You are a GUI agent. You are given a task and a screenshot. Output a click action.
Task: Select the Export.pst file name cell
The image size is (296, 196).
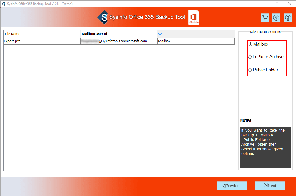(x=42, y=41)
